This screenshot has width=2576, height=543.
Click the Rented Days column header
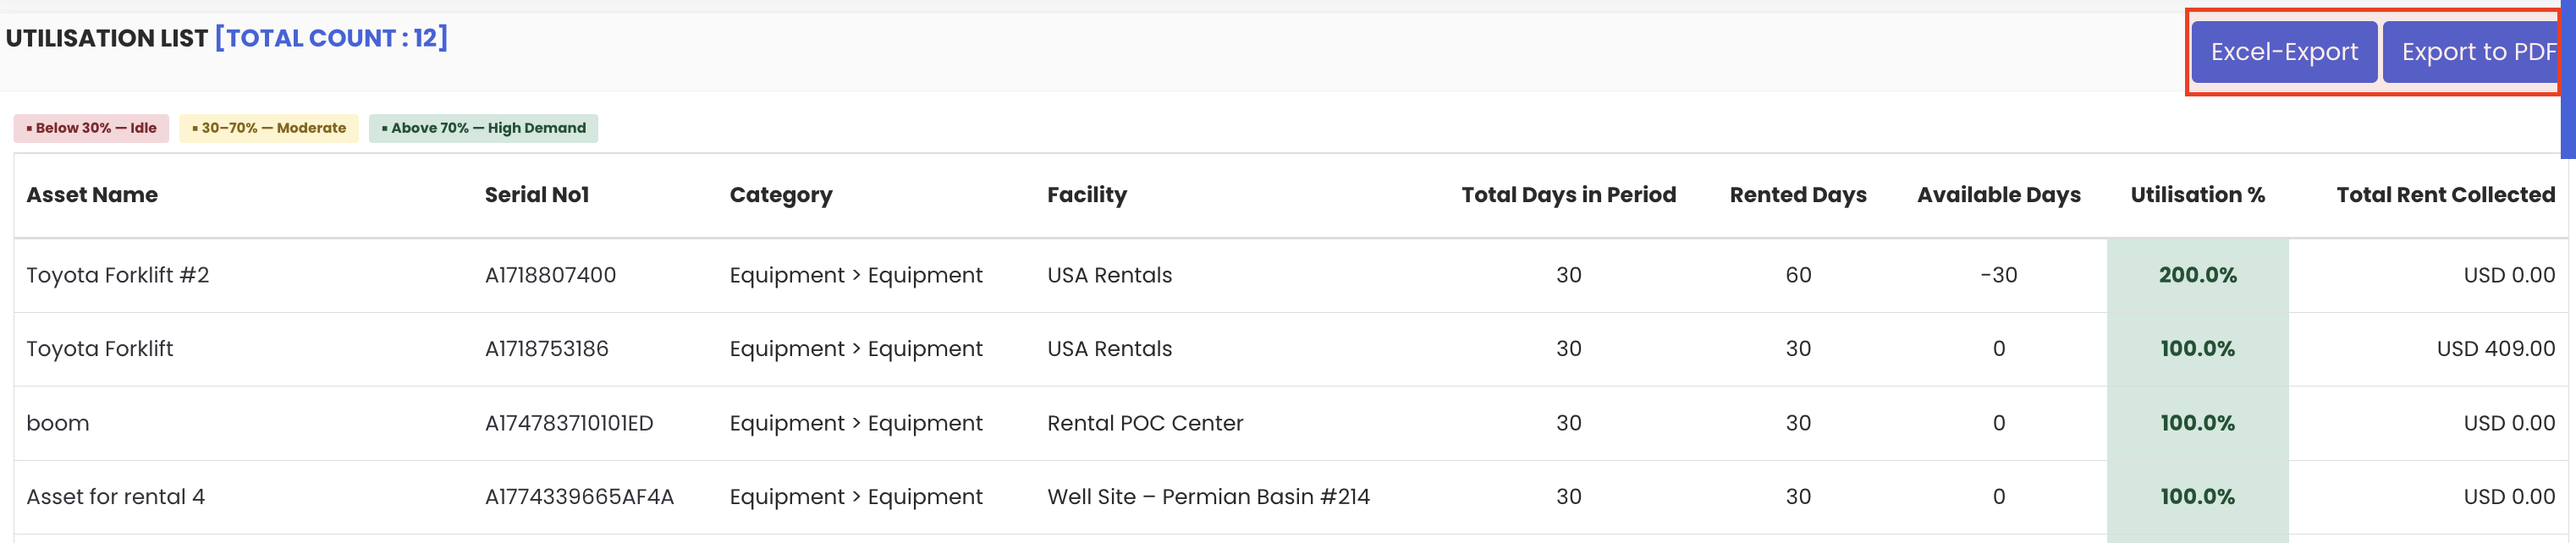click(1797, 195)
